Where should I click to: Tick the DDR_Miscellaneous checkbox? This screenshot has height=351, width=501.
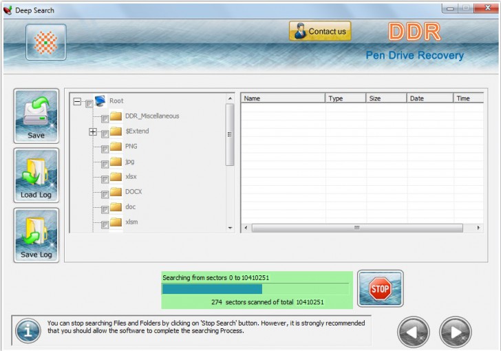[x=105, y=119]
